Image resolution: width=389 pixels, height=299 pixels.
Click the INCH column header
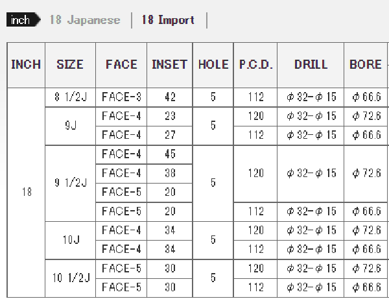(x=26, y=65)
